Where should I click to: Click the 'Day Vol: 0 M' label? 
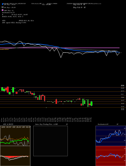79,8
